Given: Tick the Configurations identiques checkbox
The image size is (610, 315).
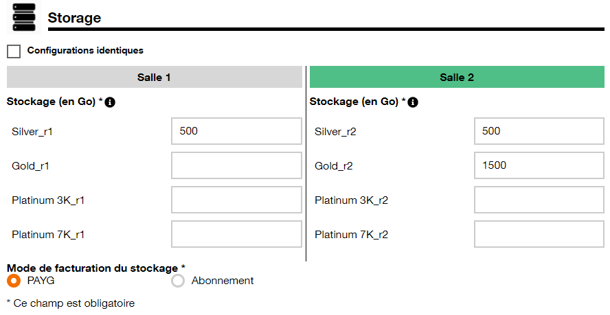Looking at the screenshot, I should coord(14,51).
